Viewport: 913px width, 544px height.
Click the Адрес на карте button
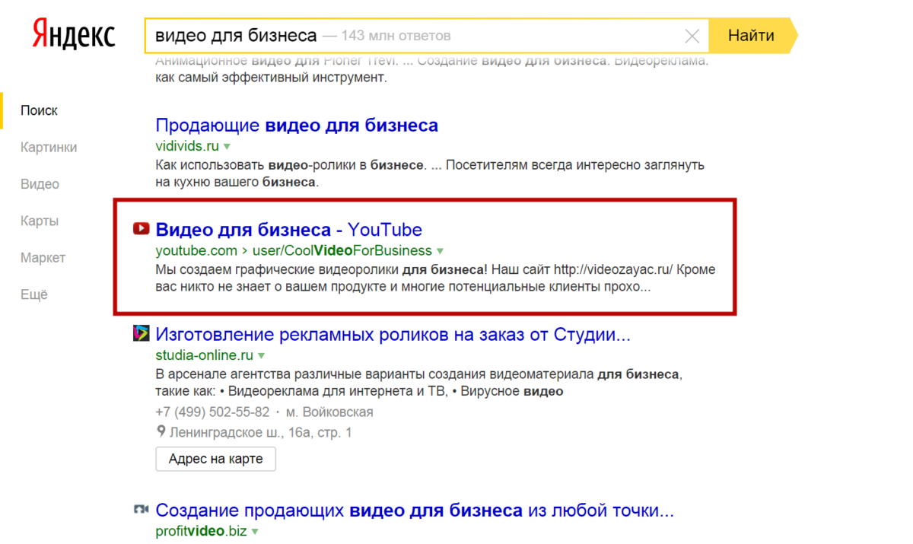[215, 459]
